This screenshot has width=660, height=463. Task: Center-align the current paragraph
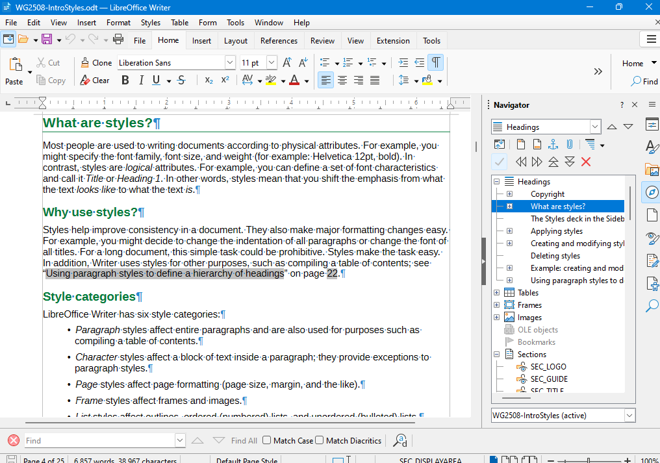[342, 79]
